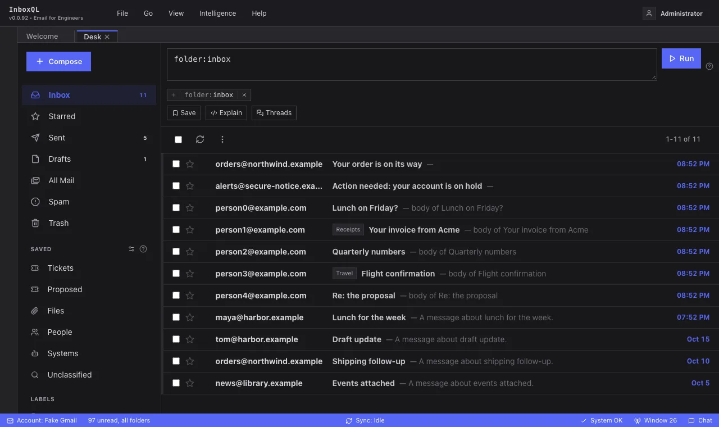Open the Go menu

pyautogui.click(x=148, y=13)
